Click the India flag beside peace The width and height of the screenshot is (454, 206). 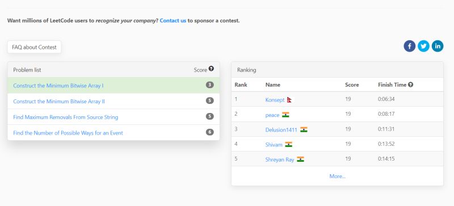pos(285,115)
